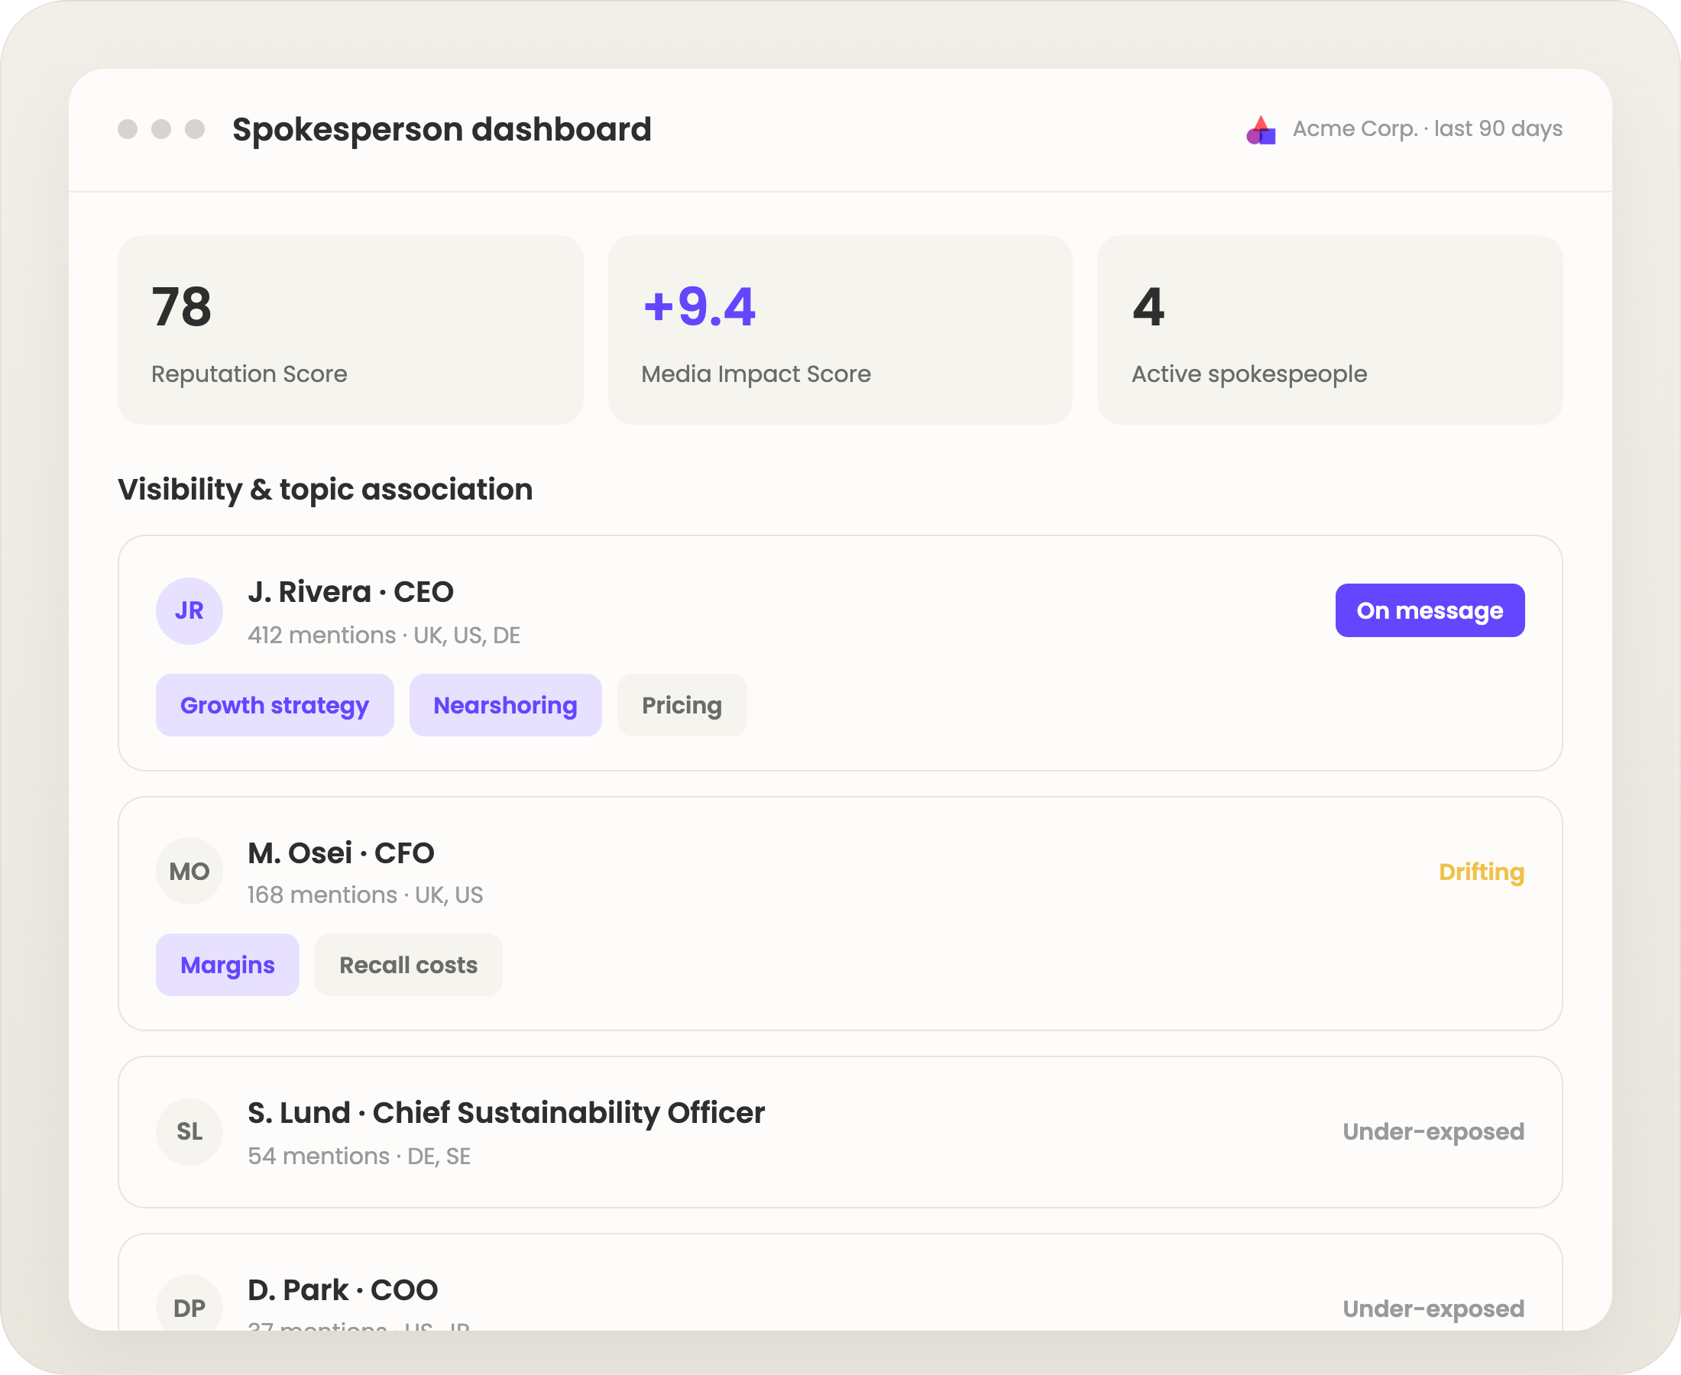1681x1375 pixels.
Task: Click the Acme Corp. logo icon
Action: click(x=1260, y=130)
